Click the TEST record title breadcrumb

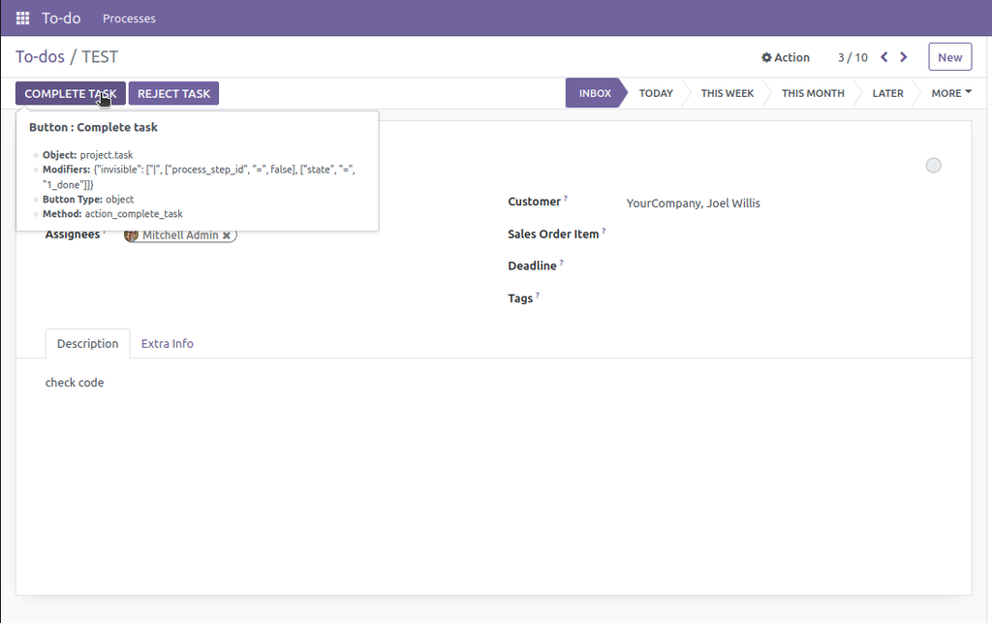100,57
